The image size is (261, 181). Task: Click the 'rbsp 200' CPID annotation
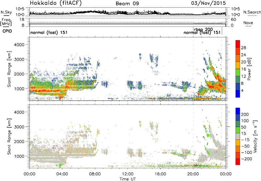[203, 29]
